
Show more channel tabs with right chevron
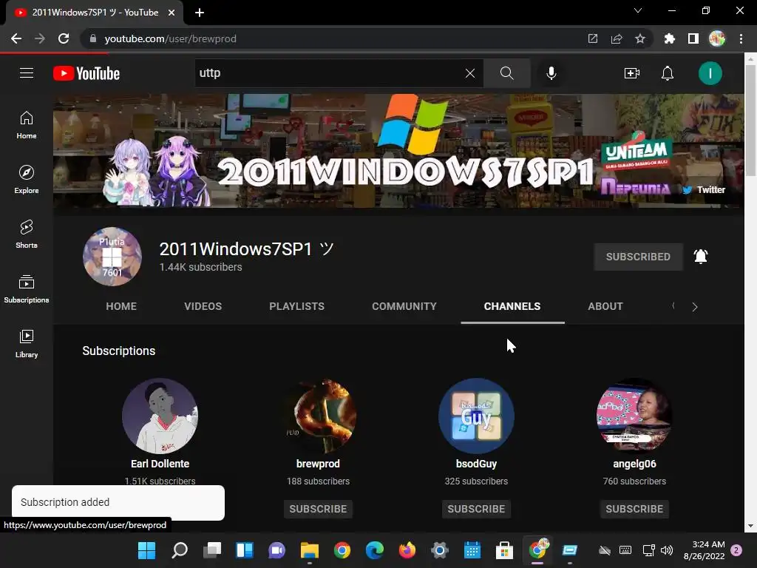[x=694, y=307]
